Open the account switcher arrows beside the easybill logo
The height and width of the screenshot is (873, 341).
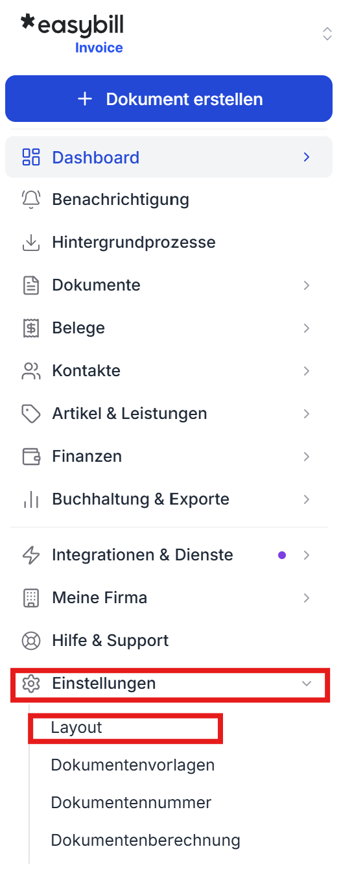(x=327, y=34)
